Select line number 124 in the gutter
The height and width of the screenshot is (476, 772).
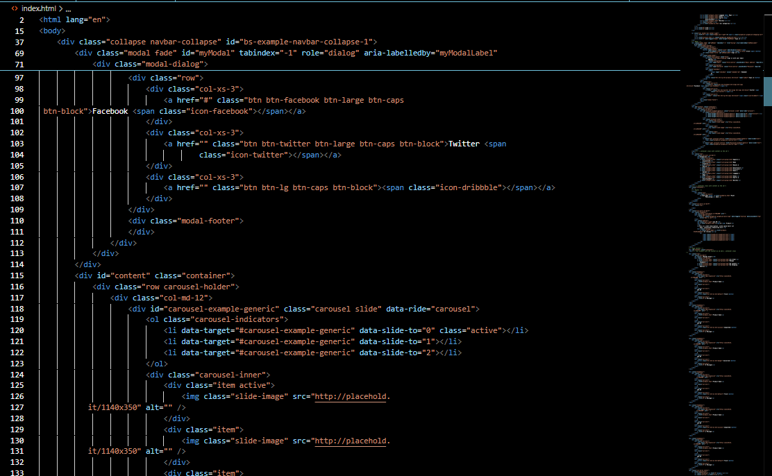point(17,375)
